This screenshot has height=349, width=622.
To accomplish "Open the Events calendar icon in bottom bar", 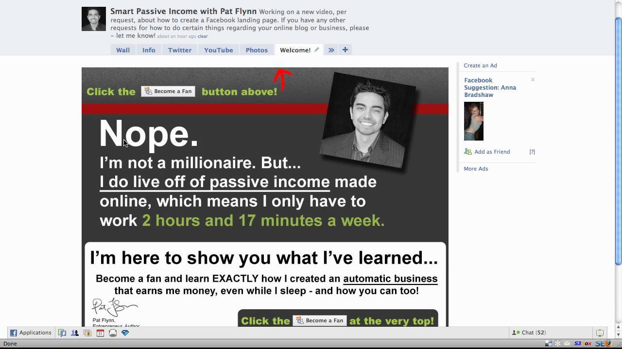I will tap(100, 333).
